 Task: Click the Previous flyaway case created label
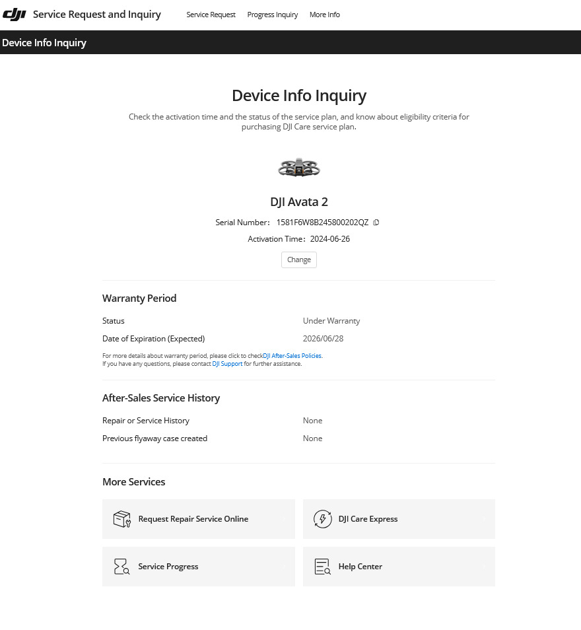pos(154,438)
